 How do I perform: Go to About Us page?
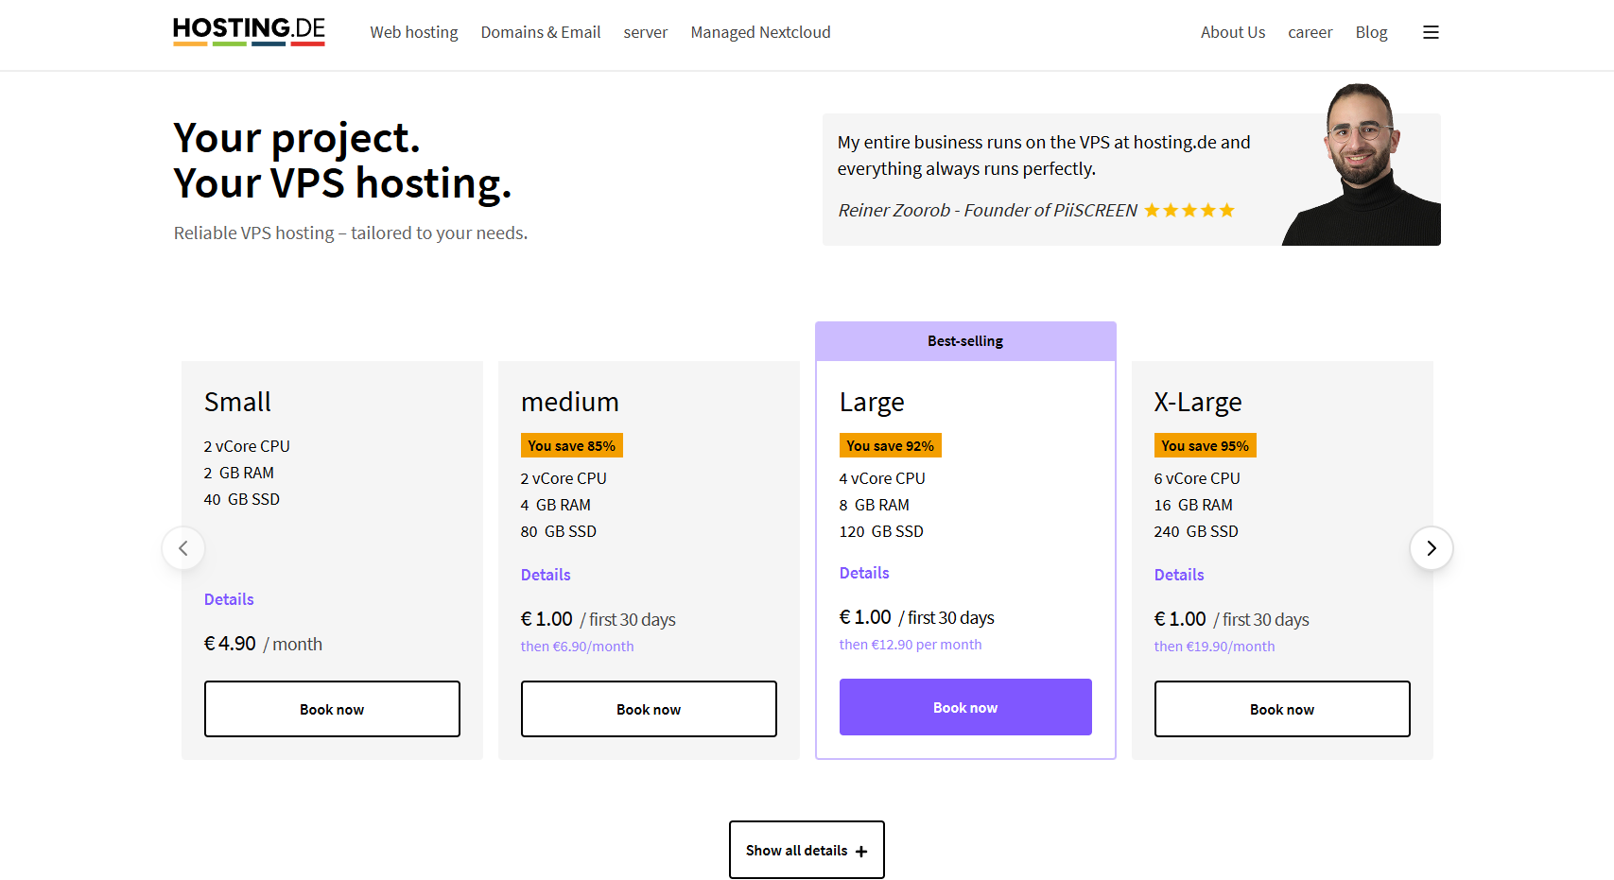click(x=1233, y=32)
